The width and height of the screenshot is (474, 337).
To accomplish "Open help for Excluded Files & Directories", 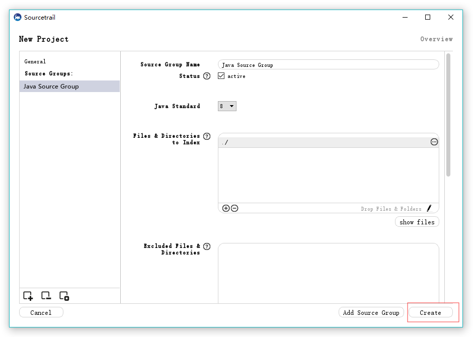I will pos(207,246).
